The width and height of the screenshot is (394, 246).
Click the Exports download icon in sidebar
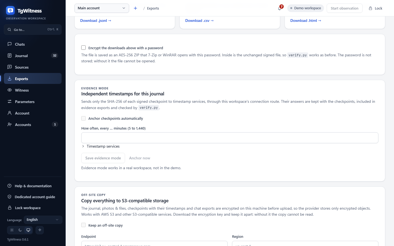pyautogui.click(x=10, y=79)
